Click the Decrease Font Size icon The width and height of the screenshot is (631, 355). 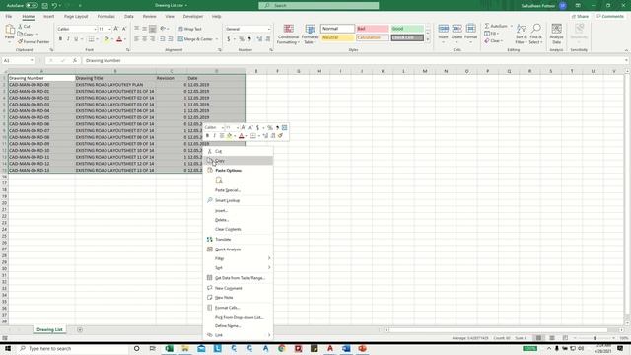[124, 29]
